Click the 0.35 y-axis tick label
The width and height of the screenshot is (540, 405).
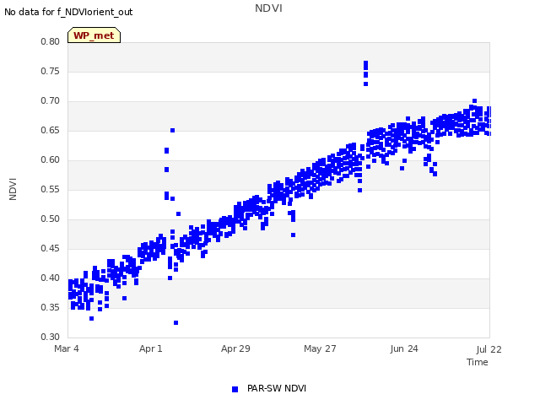pos(51,307)
